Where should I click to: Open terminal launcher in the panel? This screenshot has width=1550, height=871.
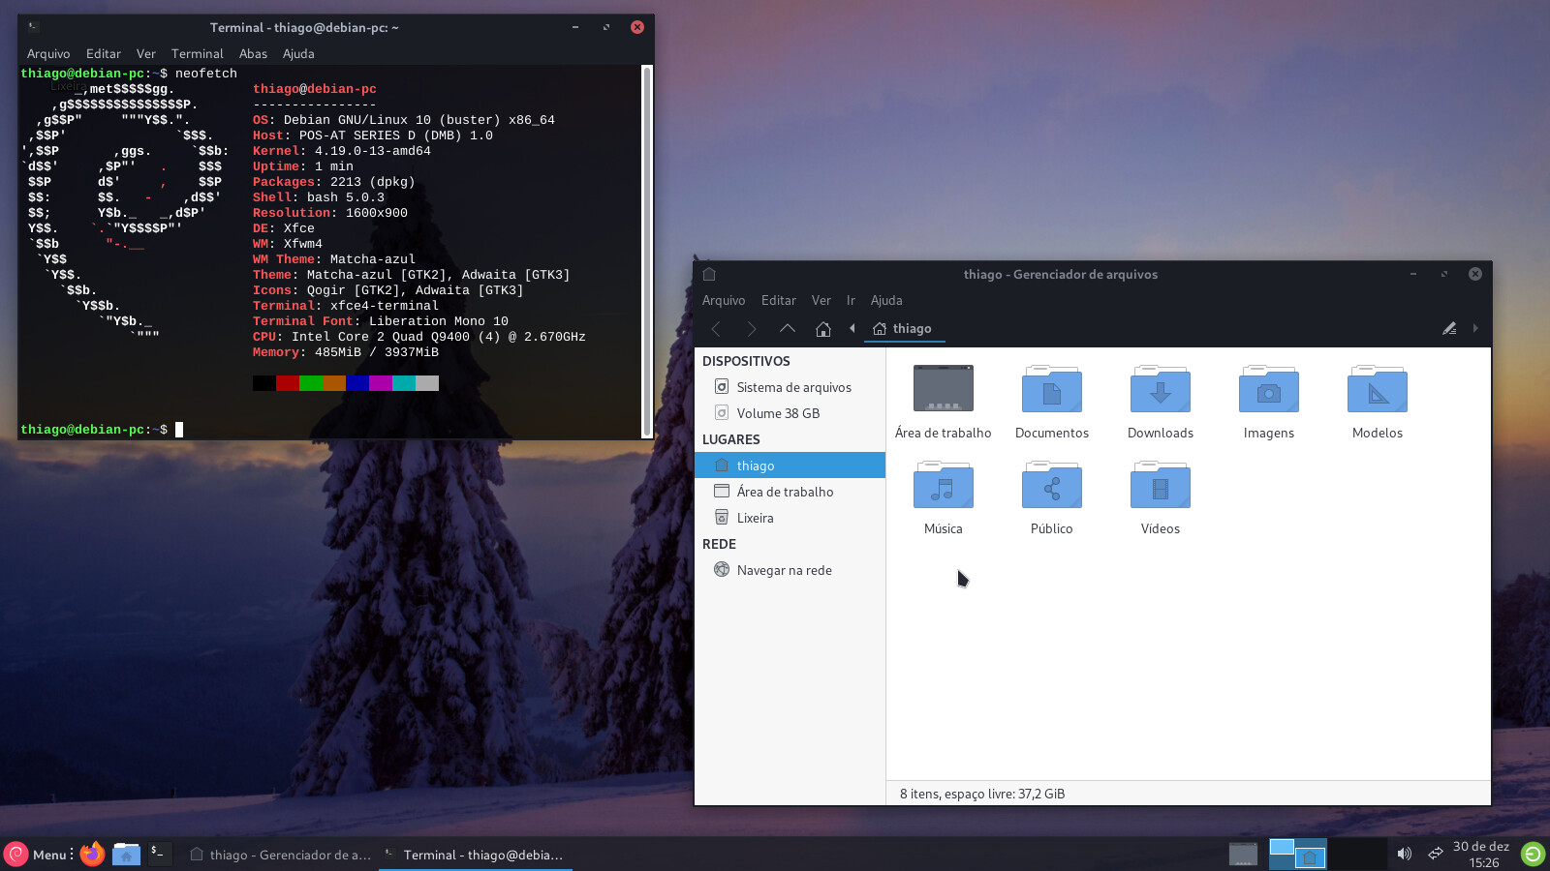158,854
